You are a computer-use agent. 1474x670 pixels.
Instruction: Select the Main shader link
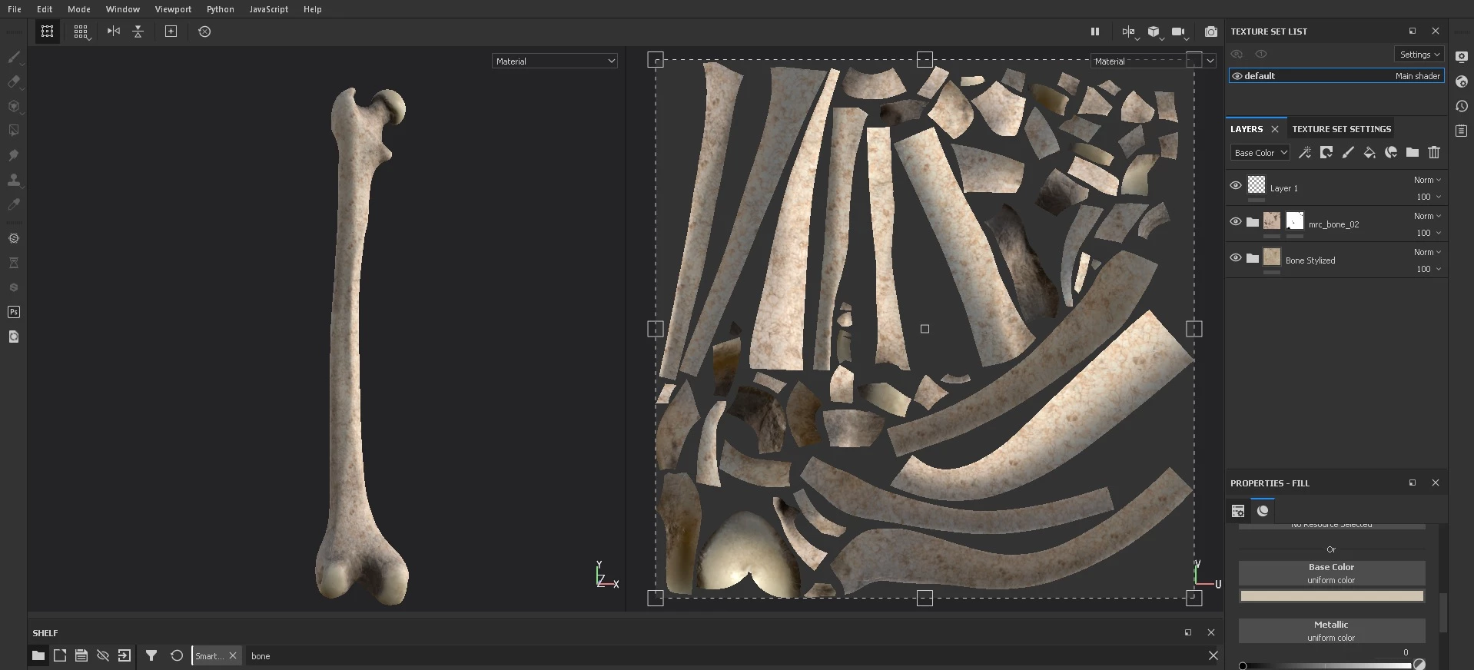(x=1417, y=76)
